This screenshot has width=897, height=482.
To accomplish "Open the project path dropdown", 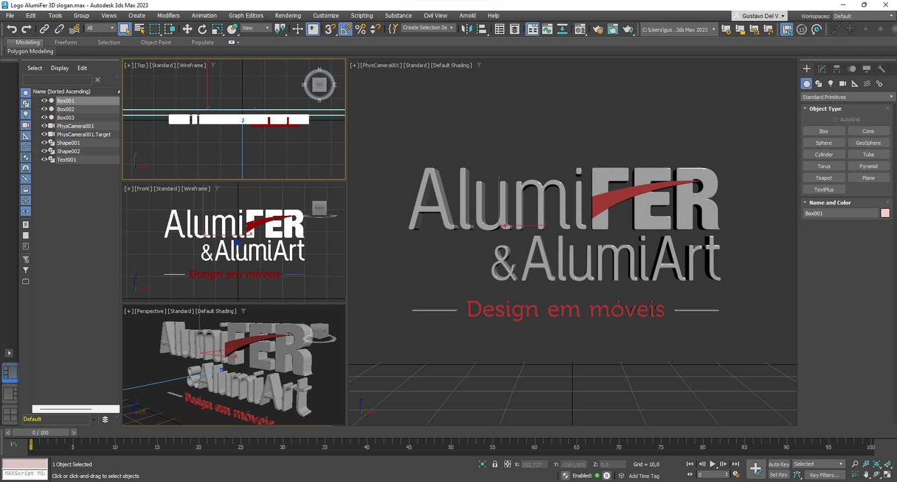I will (678, 30).
